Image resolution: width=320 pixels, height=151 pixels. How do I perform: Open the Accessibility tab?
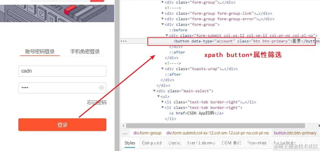click(x=284, y=143)
